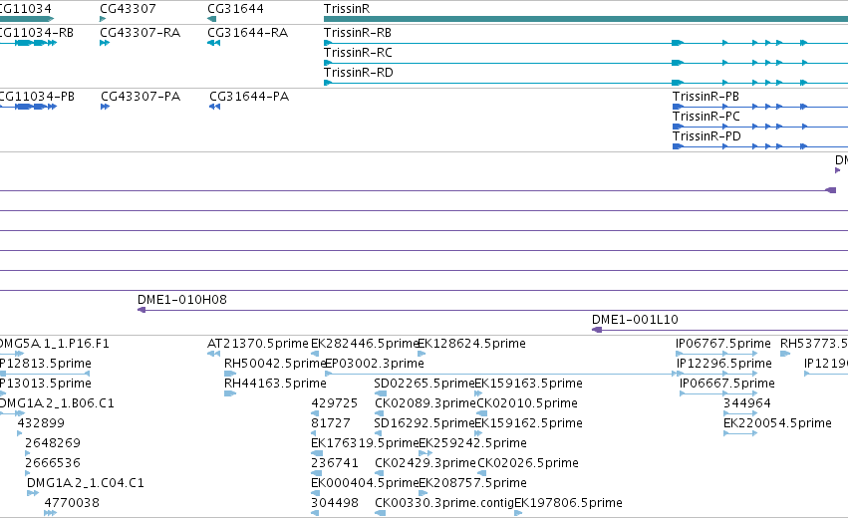Click feature label 2648269
Viewport: 848px width, 518px height.
[x=53, y=443]
